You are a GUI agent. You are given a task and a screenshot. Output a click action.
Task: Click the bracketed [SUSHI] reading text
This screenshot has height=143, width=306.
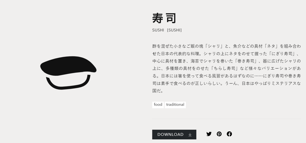[x=174, y=30]
